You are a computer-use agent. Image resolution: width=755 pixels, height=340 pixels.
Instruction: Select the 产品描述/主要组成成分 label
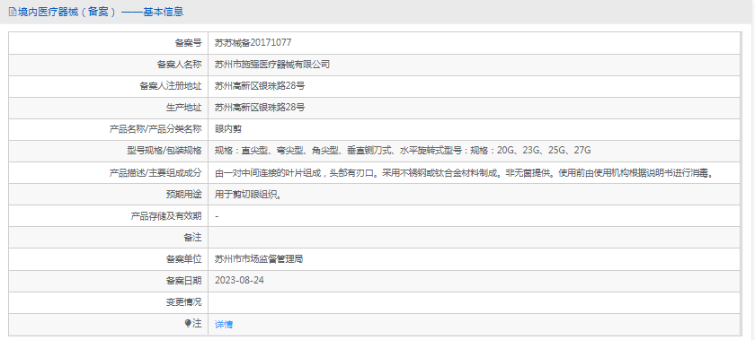point(156,172)
